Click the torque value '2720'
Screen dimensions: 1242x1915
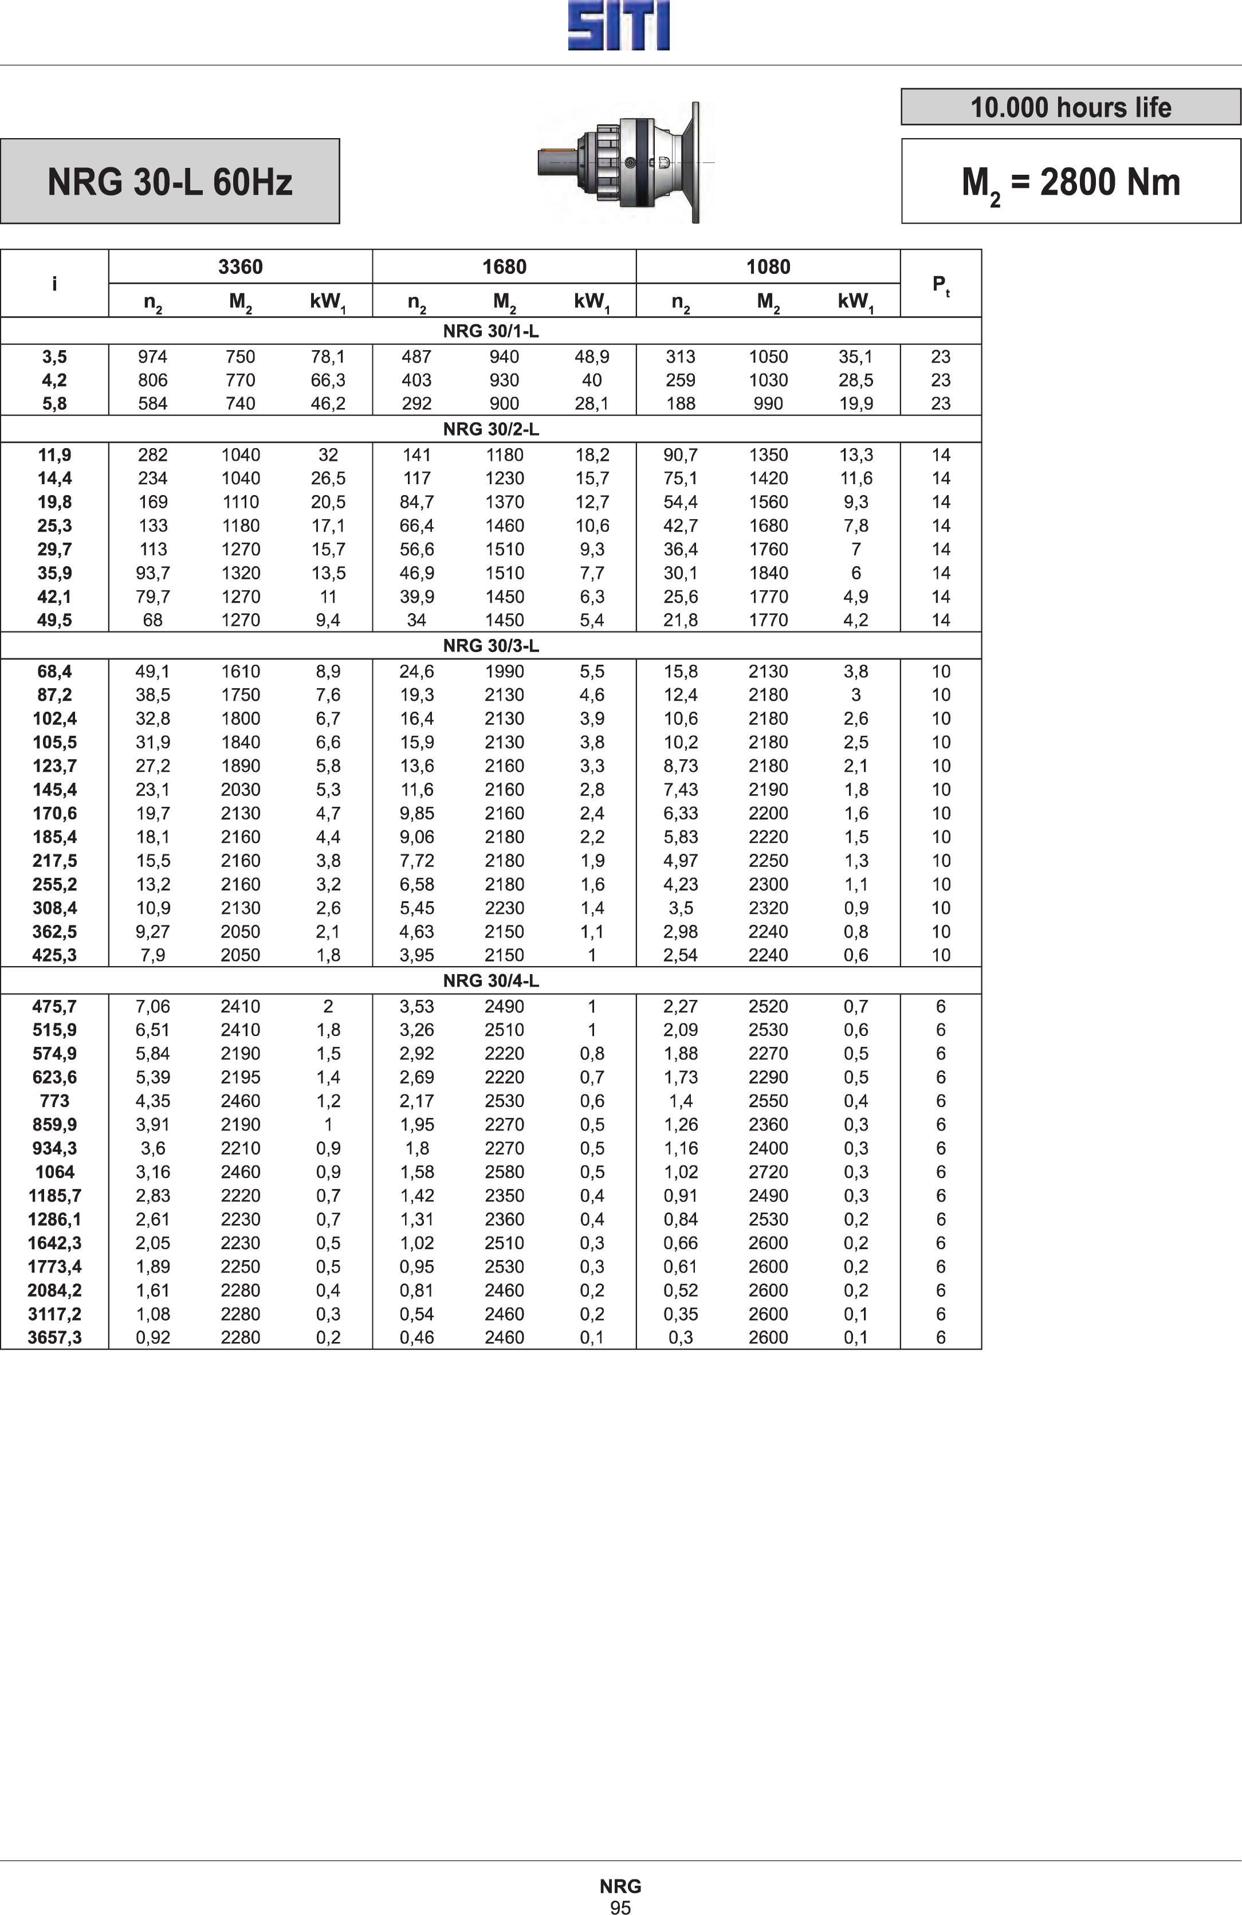[x=768, y=1172]
